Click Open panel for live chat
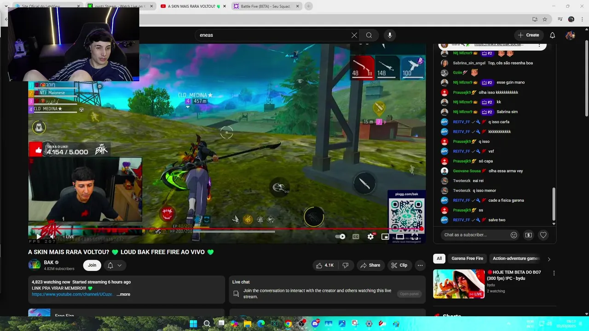Viewport: 589px width, 331px height. point(409,294)
